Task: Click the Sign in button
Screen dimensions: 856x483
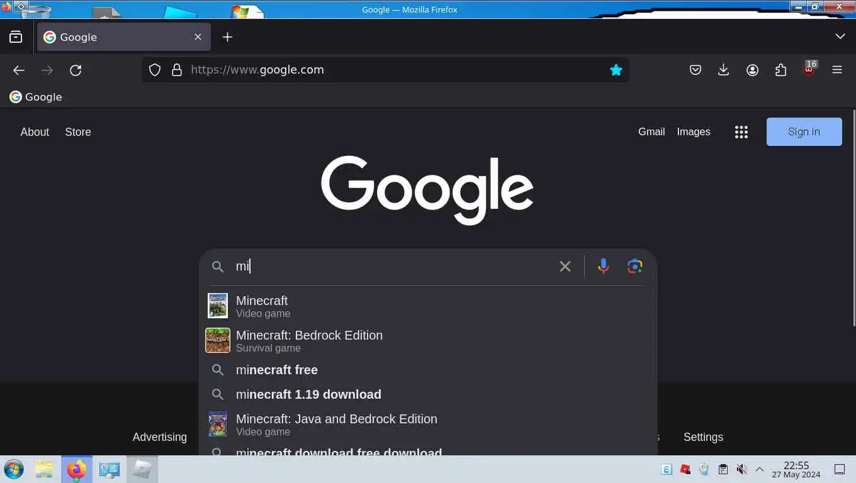Action: (x=804, y=132)
